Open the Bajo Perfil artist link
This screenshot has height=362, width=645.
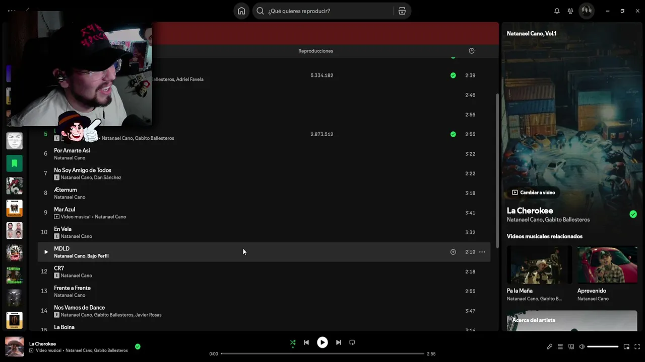pos(98,256)
